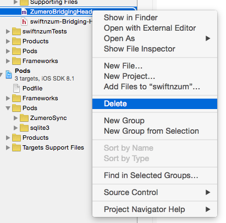Click the ZumeroBridgingHeader .m file icon
The width and height of the screenshot is (226, 223).
click(x=24, y=12)
